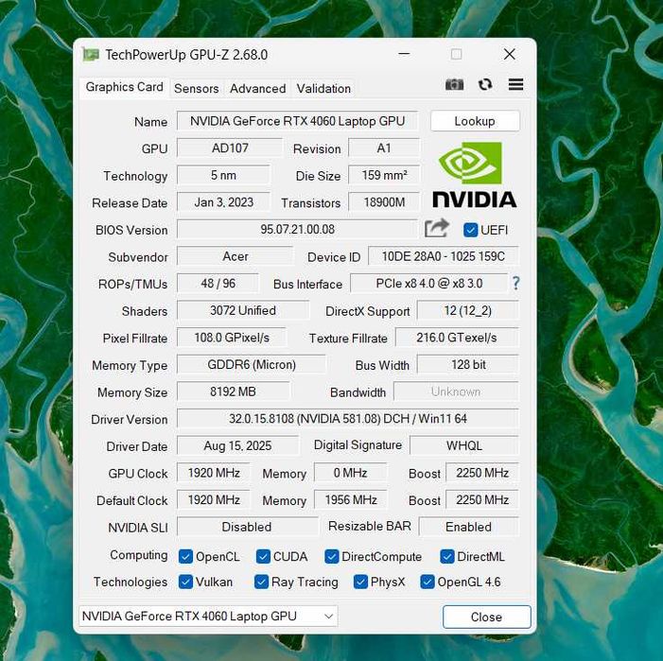Toggle the Ray Tracing checkbox
Screen dimensions: 663x661
click(261, 582)
